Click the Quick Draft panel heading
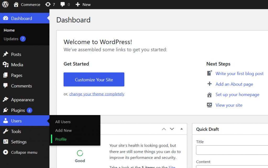 (x=207, y=129)
